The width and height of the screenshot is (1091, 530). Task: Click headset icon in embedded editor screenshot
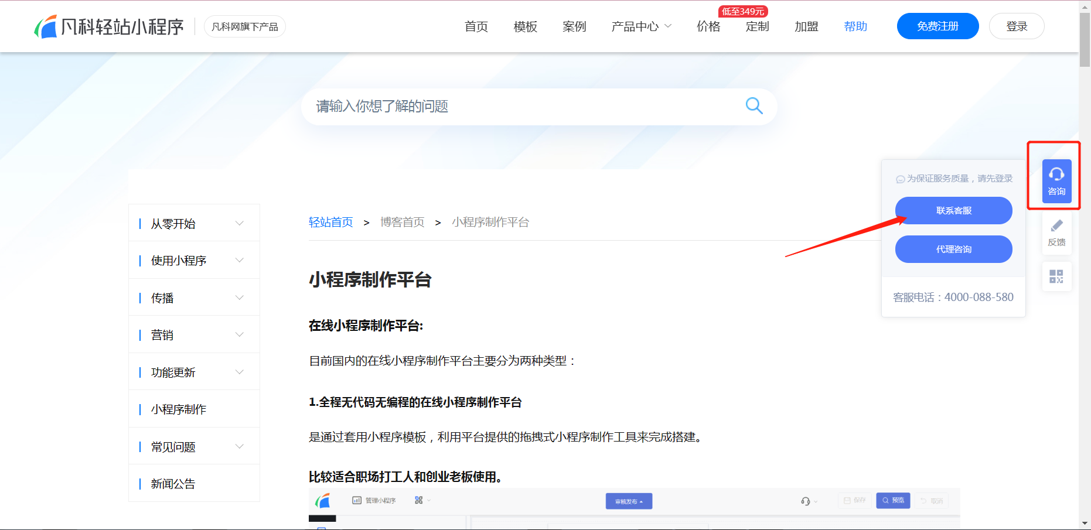[806, 501]
